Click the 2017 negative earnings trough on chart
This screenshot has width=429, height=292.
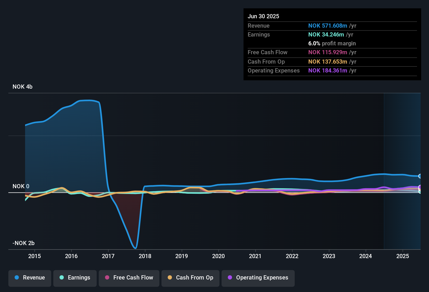pyautogui.click(x=135, y=248)
